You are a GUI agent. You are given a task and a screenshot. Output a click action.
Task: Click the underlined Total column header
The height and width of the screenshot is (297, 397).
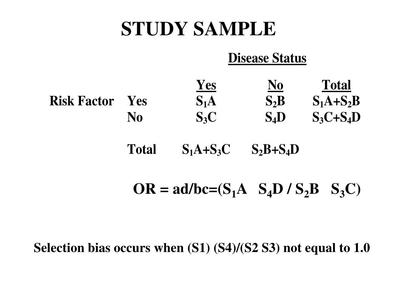[336, 85]
